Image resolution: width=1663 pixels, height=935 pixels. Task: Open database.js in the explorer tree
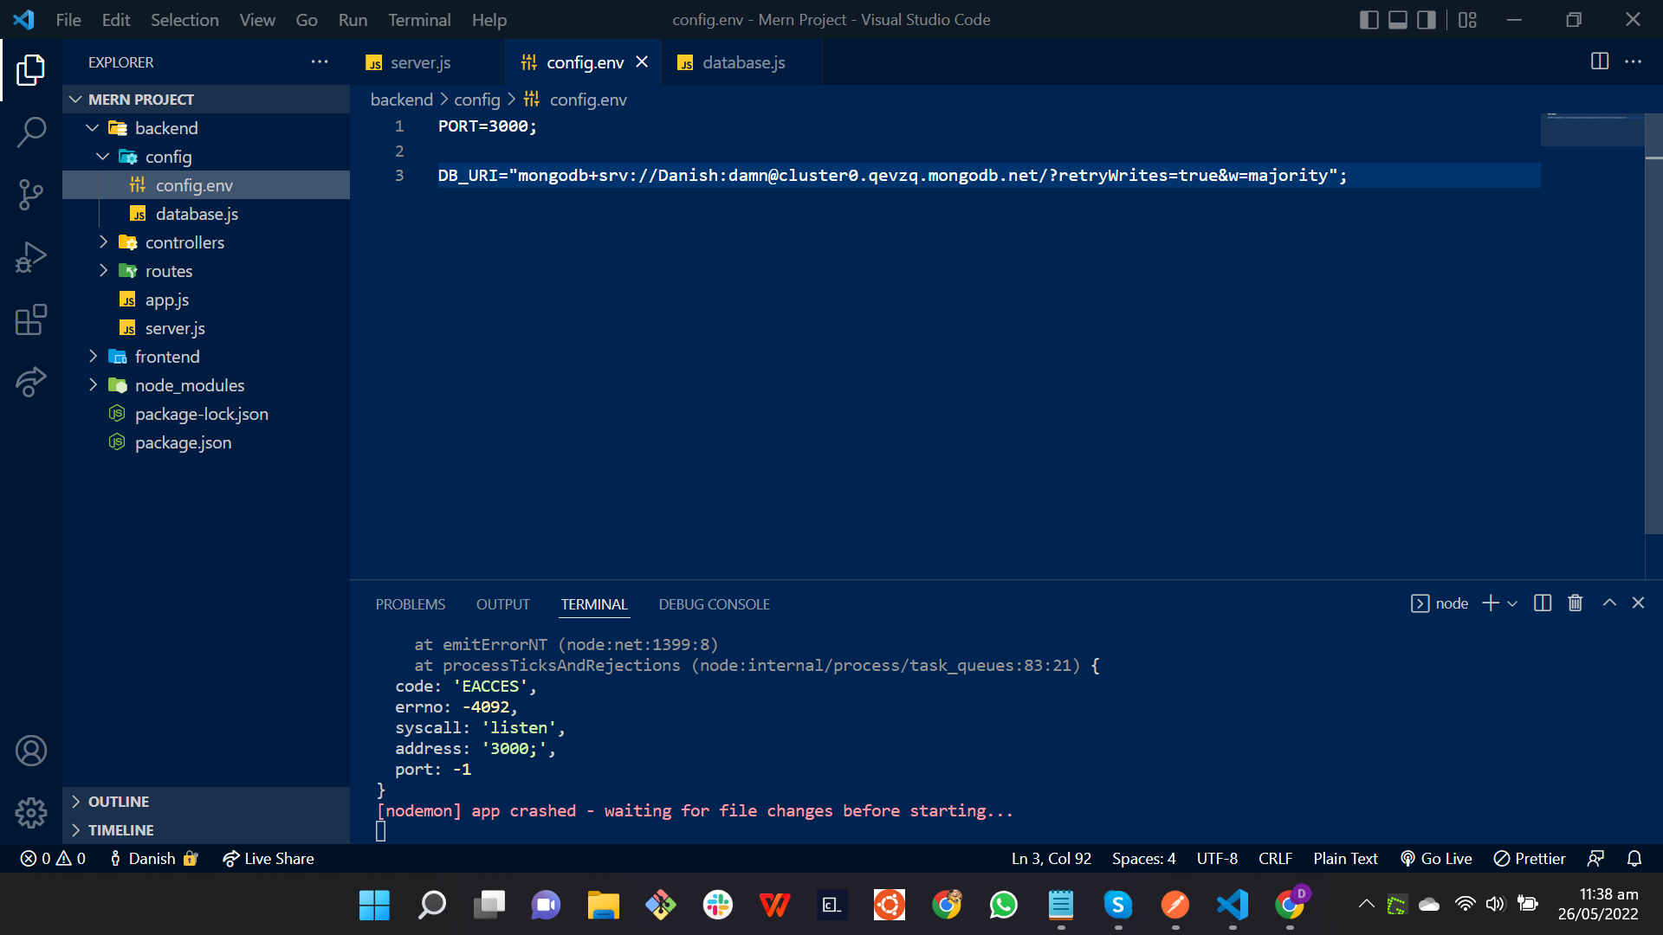click(206, 214)
